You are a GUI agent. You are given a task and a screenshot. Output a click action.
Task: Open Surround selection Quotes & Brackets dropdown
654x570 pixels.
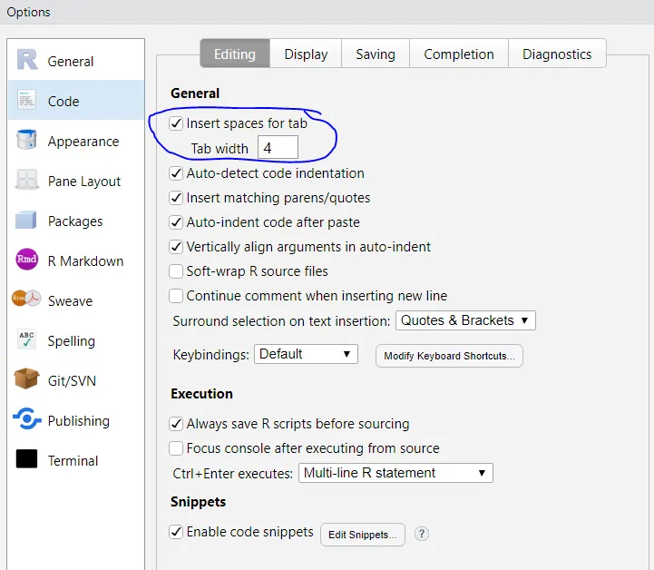pos(466,320)
